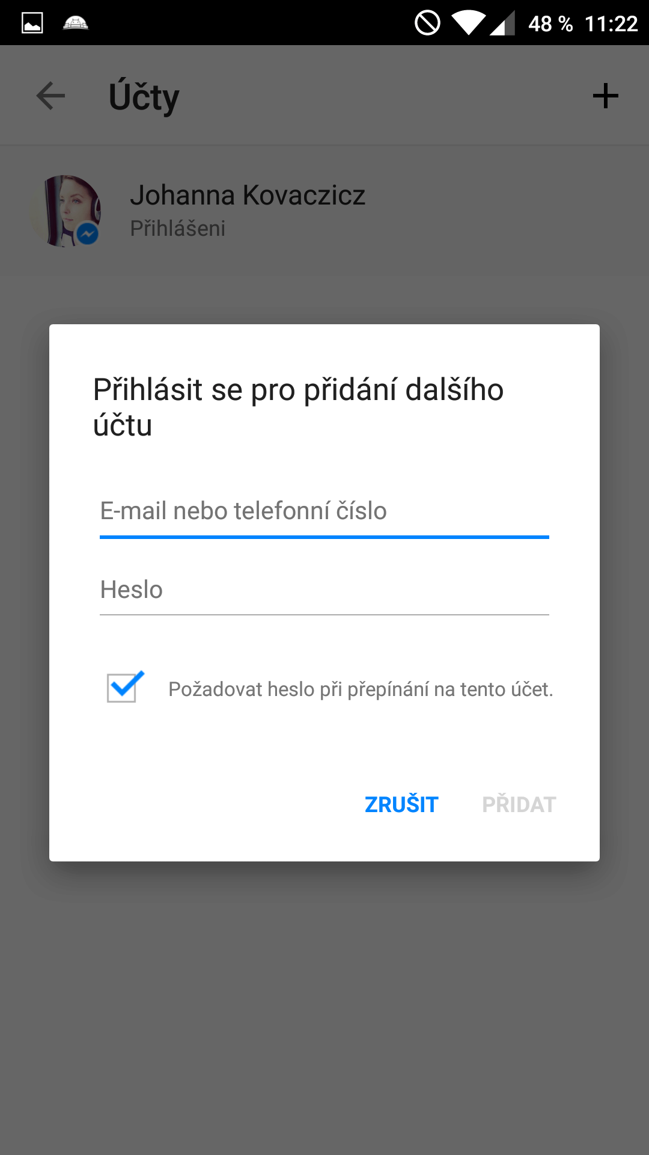Screen dimensions: 649x1155
Task: Tap the back arrow next to Účty
Action: (50, 96)
